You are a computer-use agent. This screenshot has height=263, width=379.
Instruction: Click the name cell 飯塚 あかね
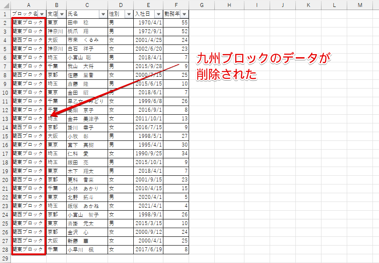(x=87, y=206)
